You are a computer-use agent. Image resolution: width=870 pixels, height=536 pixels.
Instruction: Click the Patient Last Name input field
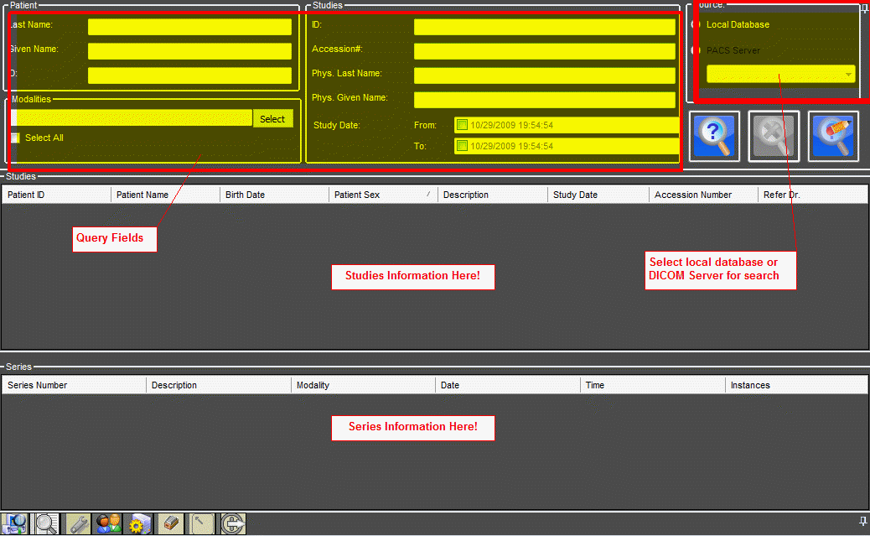pyautogui.click(x=189, y=27)
